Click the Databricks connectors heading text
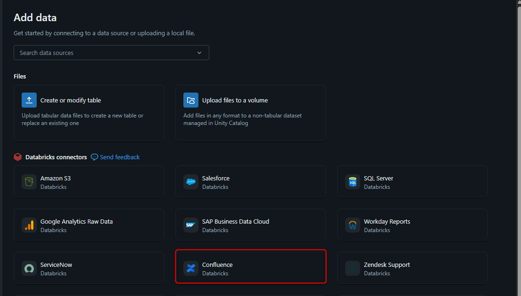 [56, 157]
